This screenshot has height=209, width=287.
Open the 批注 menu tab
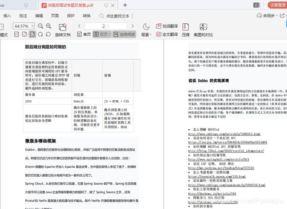pyautogui.click(x=23, y=16)
